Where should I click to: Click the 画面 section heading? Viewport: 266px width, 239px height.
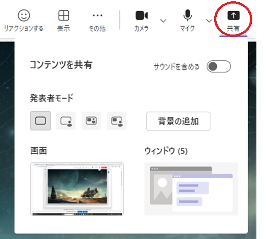[39, 151]
